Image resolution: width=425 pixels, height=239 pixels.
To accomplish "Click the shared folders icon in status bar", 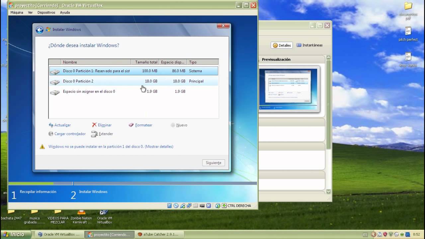I will tap(196, 205).
